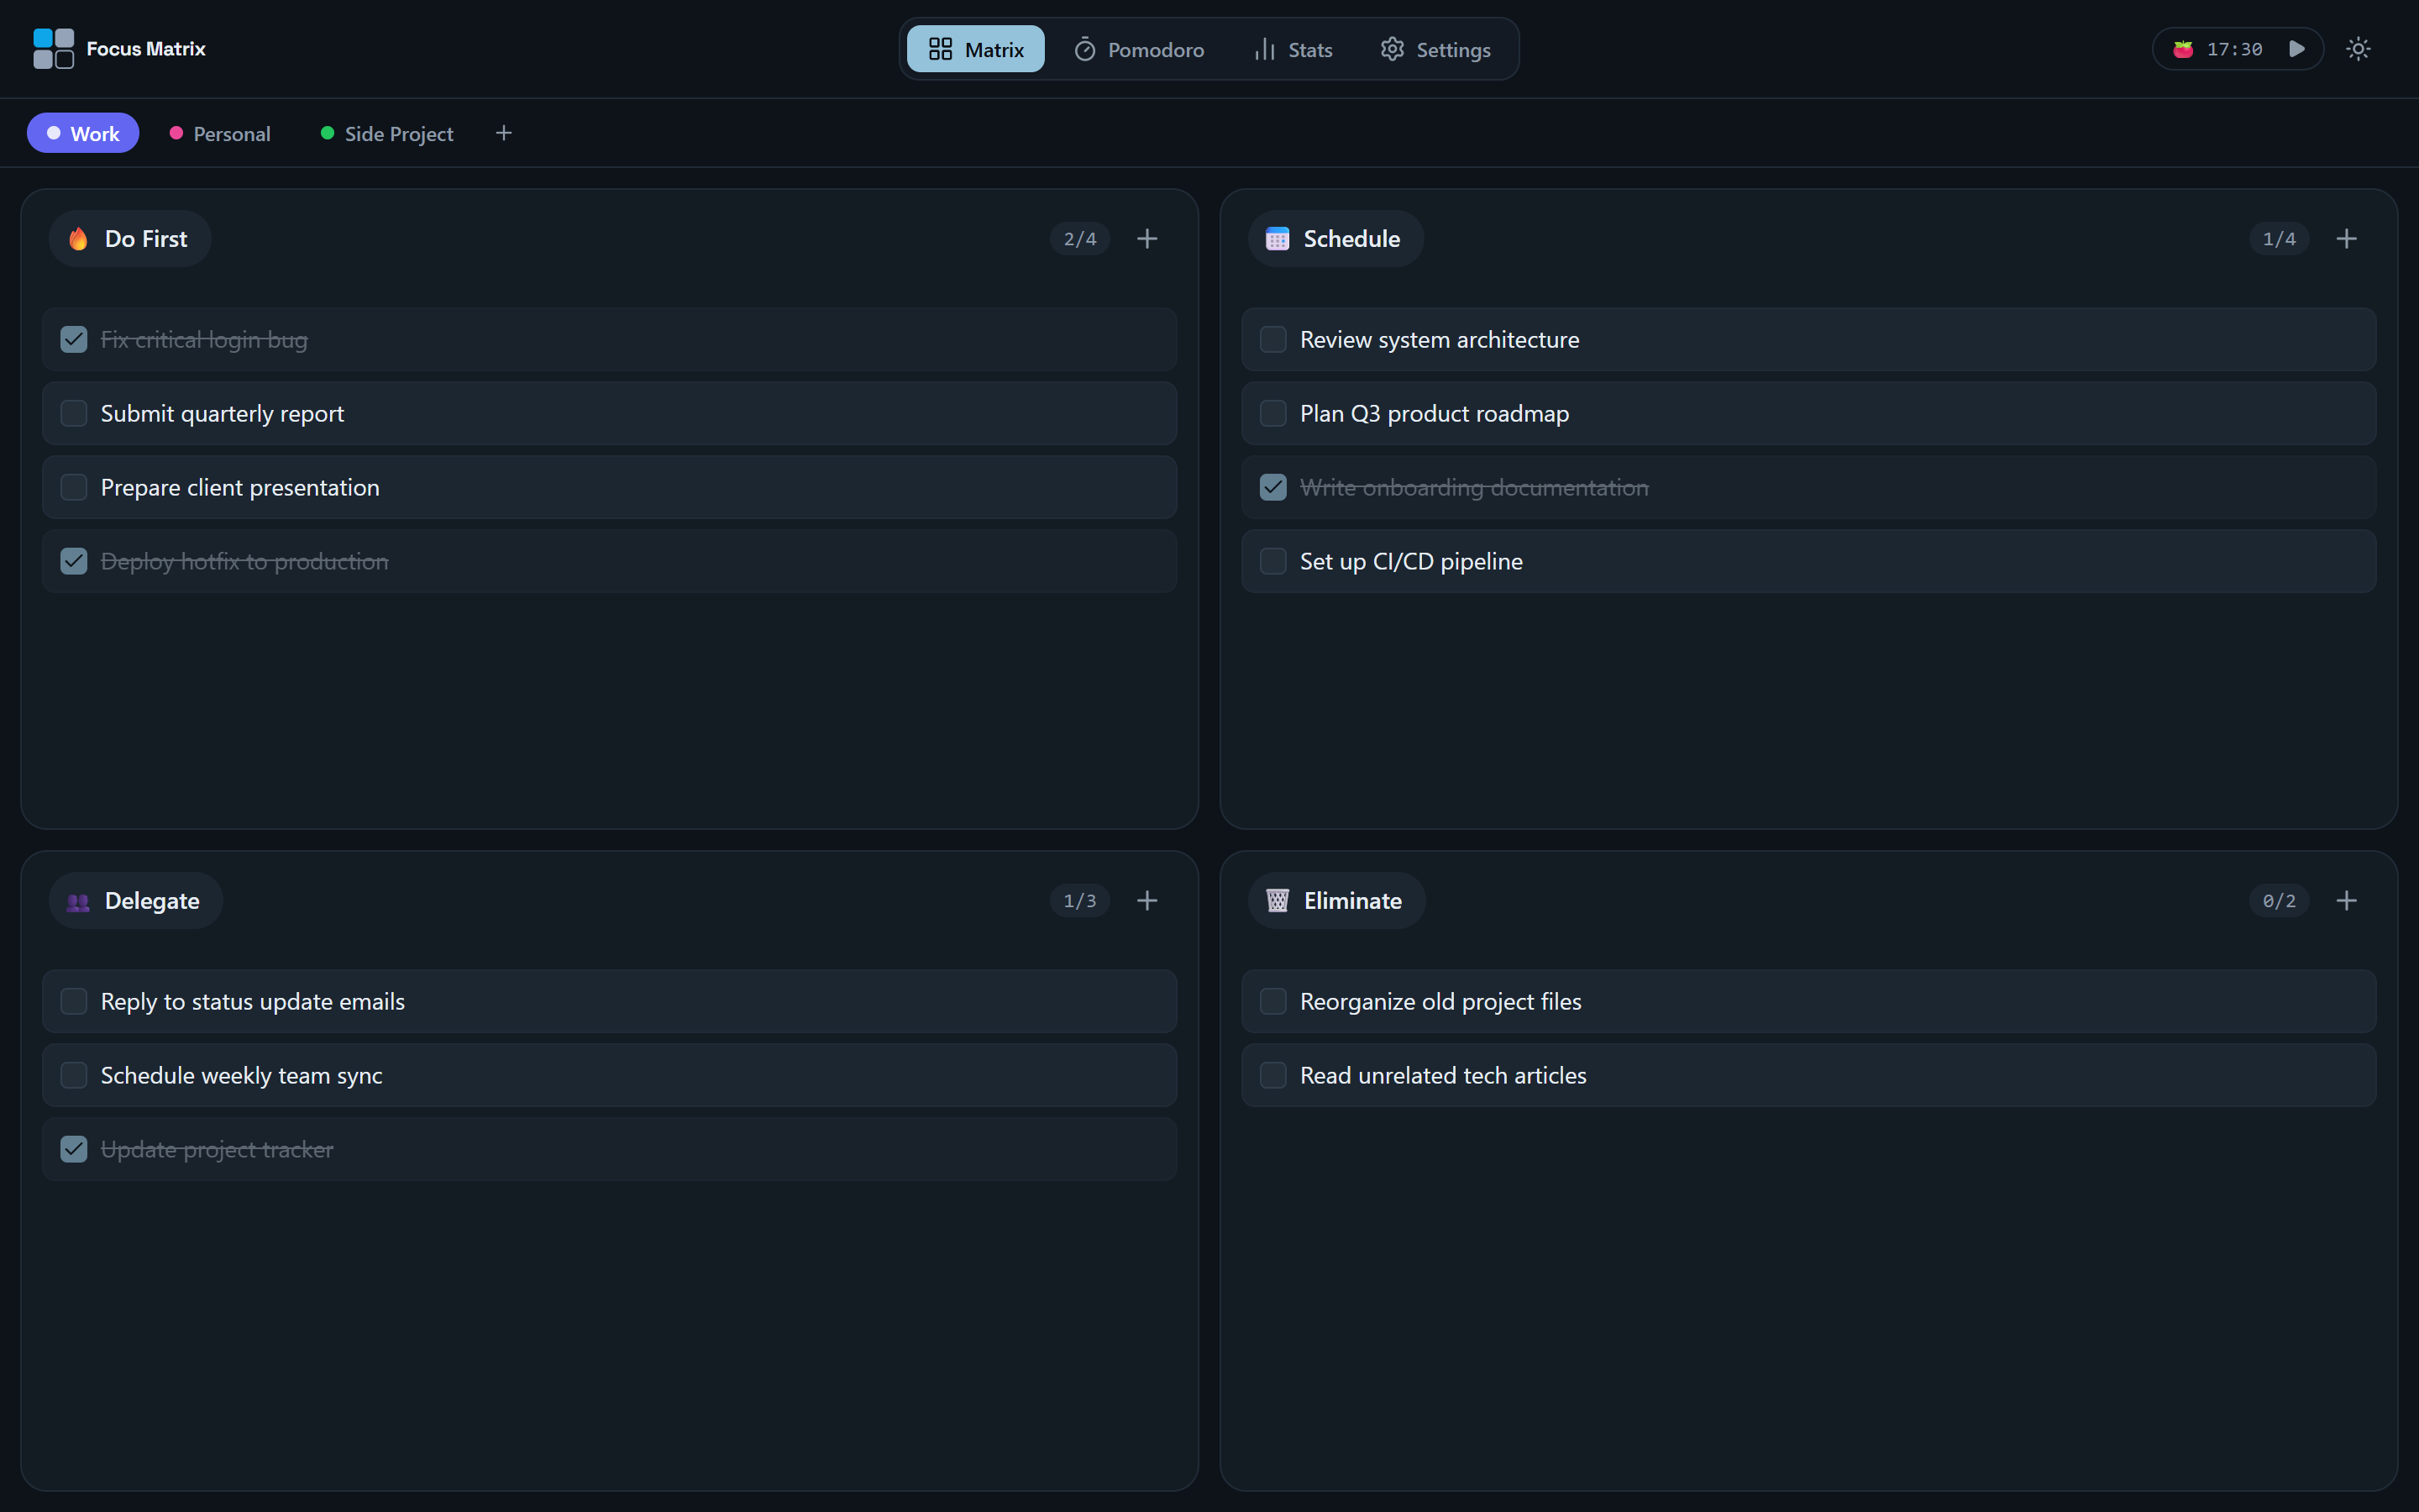Check Reorganize old project files
The width and height of the screenshot is (2419, 1512).
[1272, 1002]
